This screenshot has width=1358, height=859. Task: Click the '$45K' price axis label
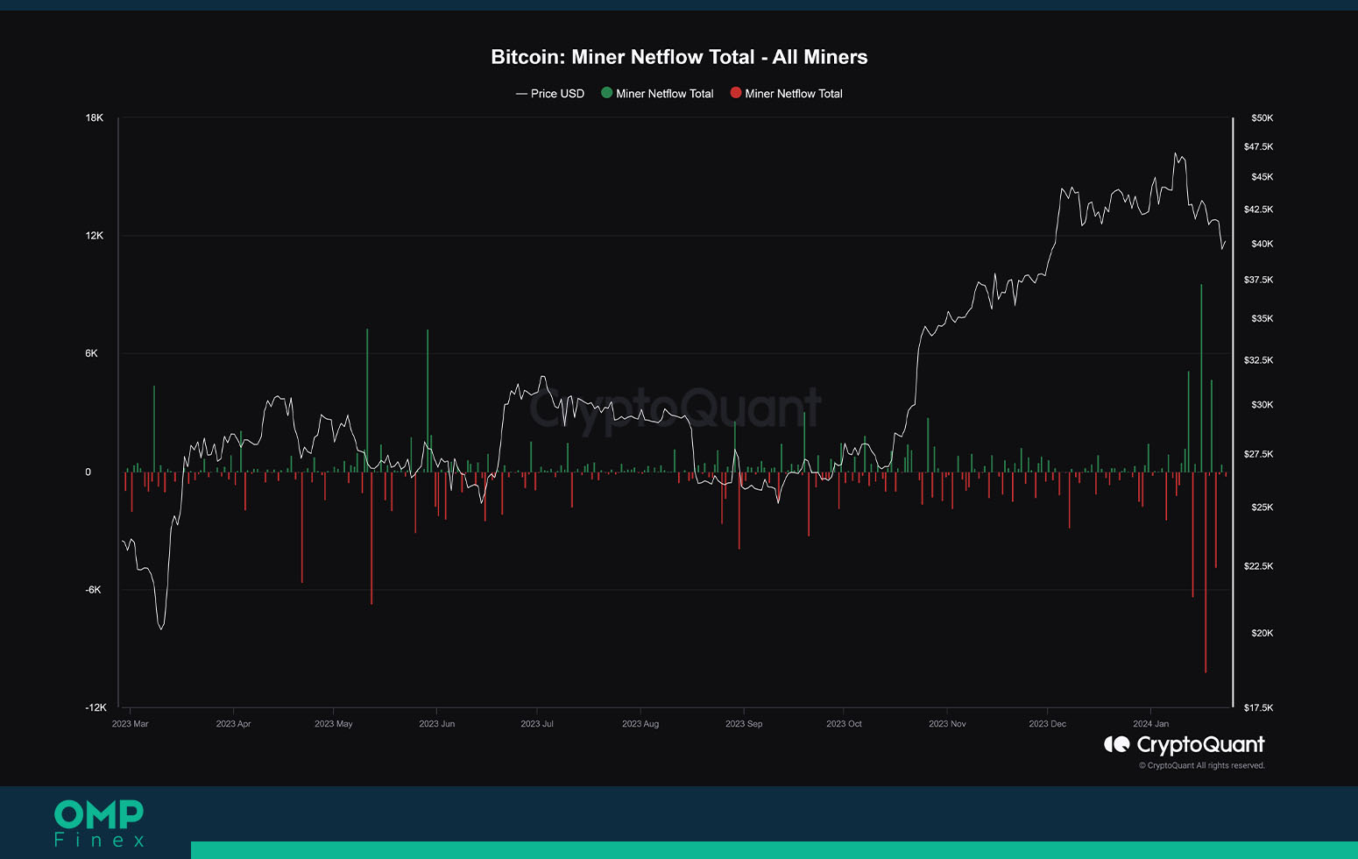[x=1263, y=176]
